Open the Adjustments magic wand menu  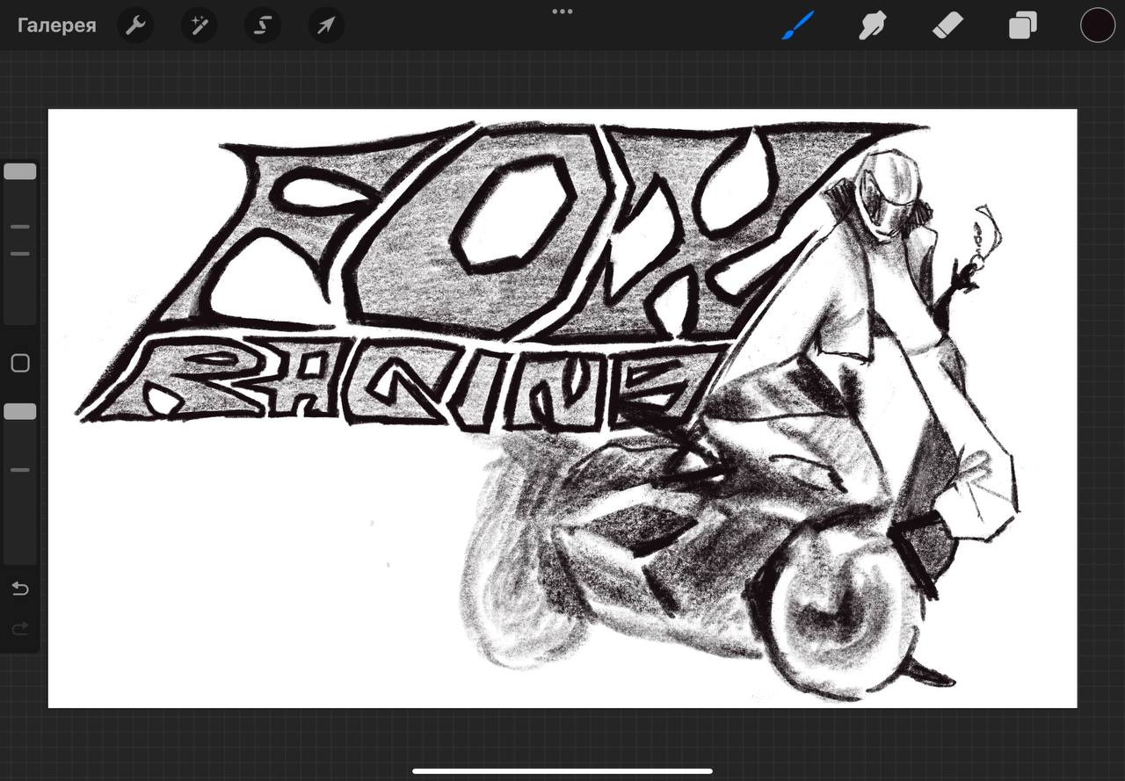coord(199,25)
